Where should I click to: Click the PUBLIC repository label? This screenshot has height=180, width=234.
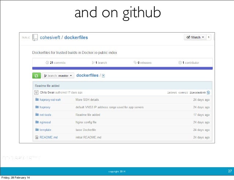pyautogui.click(x=26, y=38)
